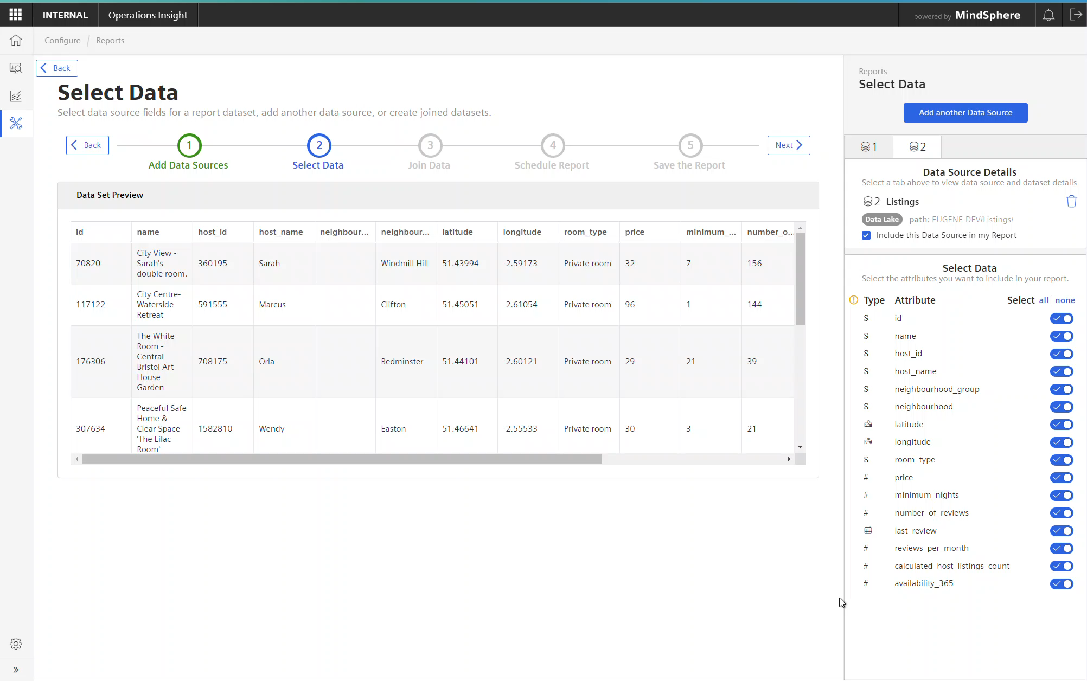Toggle the calculated_host_listings_count switch
1087x681 pixels.
point(1062,566)
